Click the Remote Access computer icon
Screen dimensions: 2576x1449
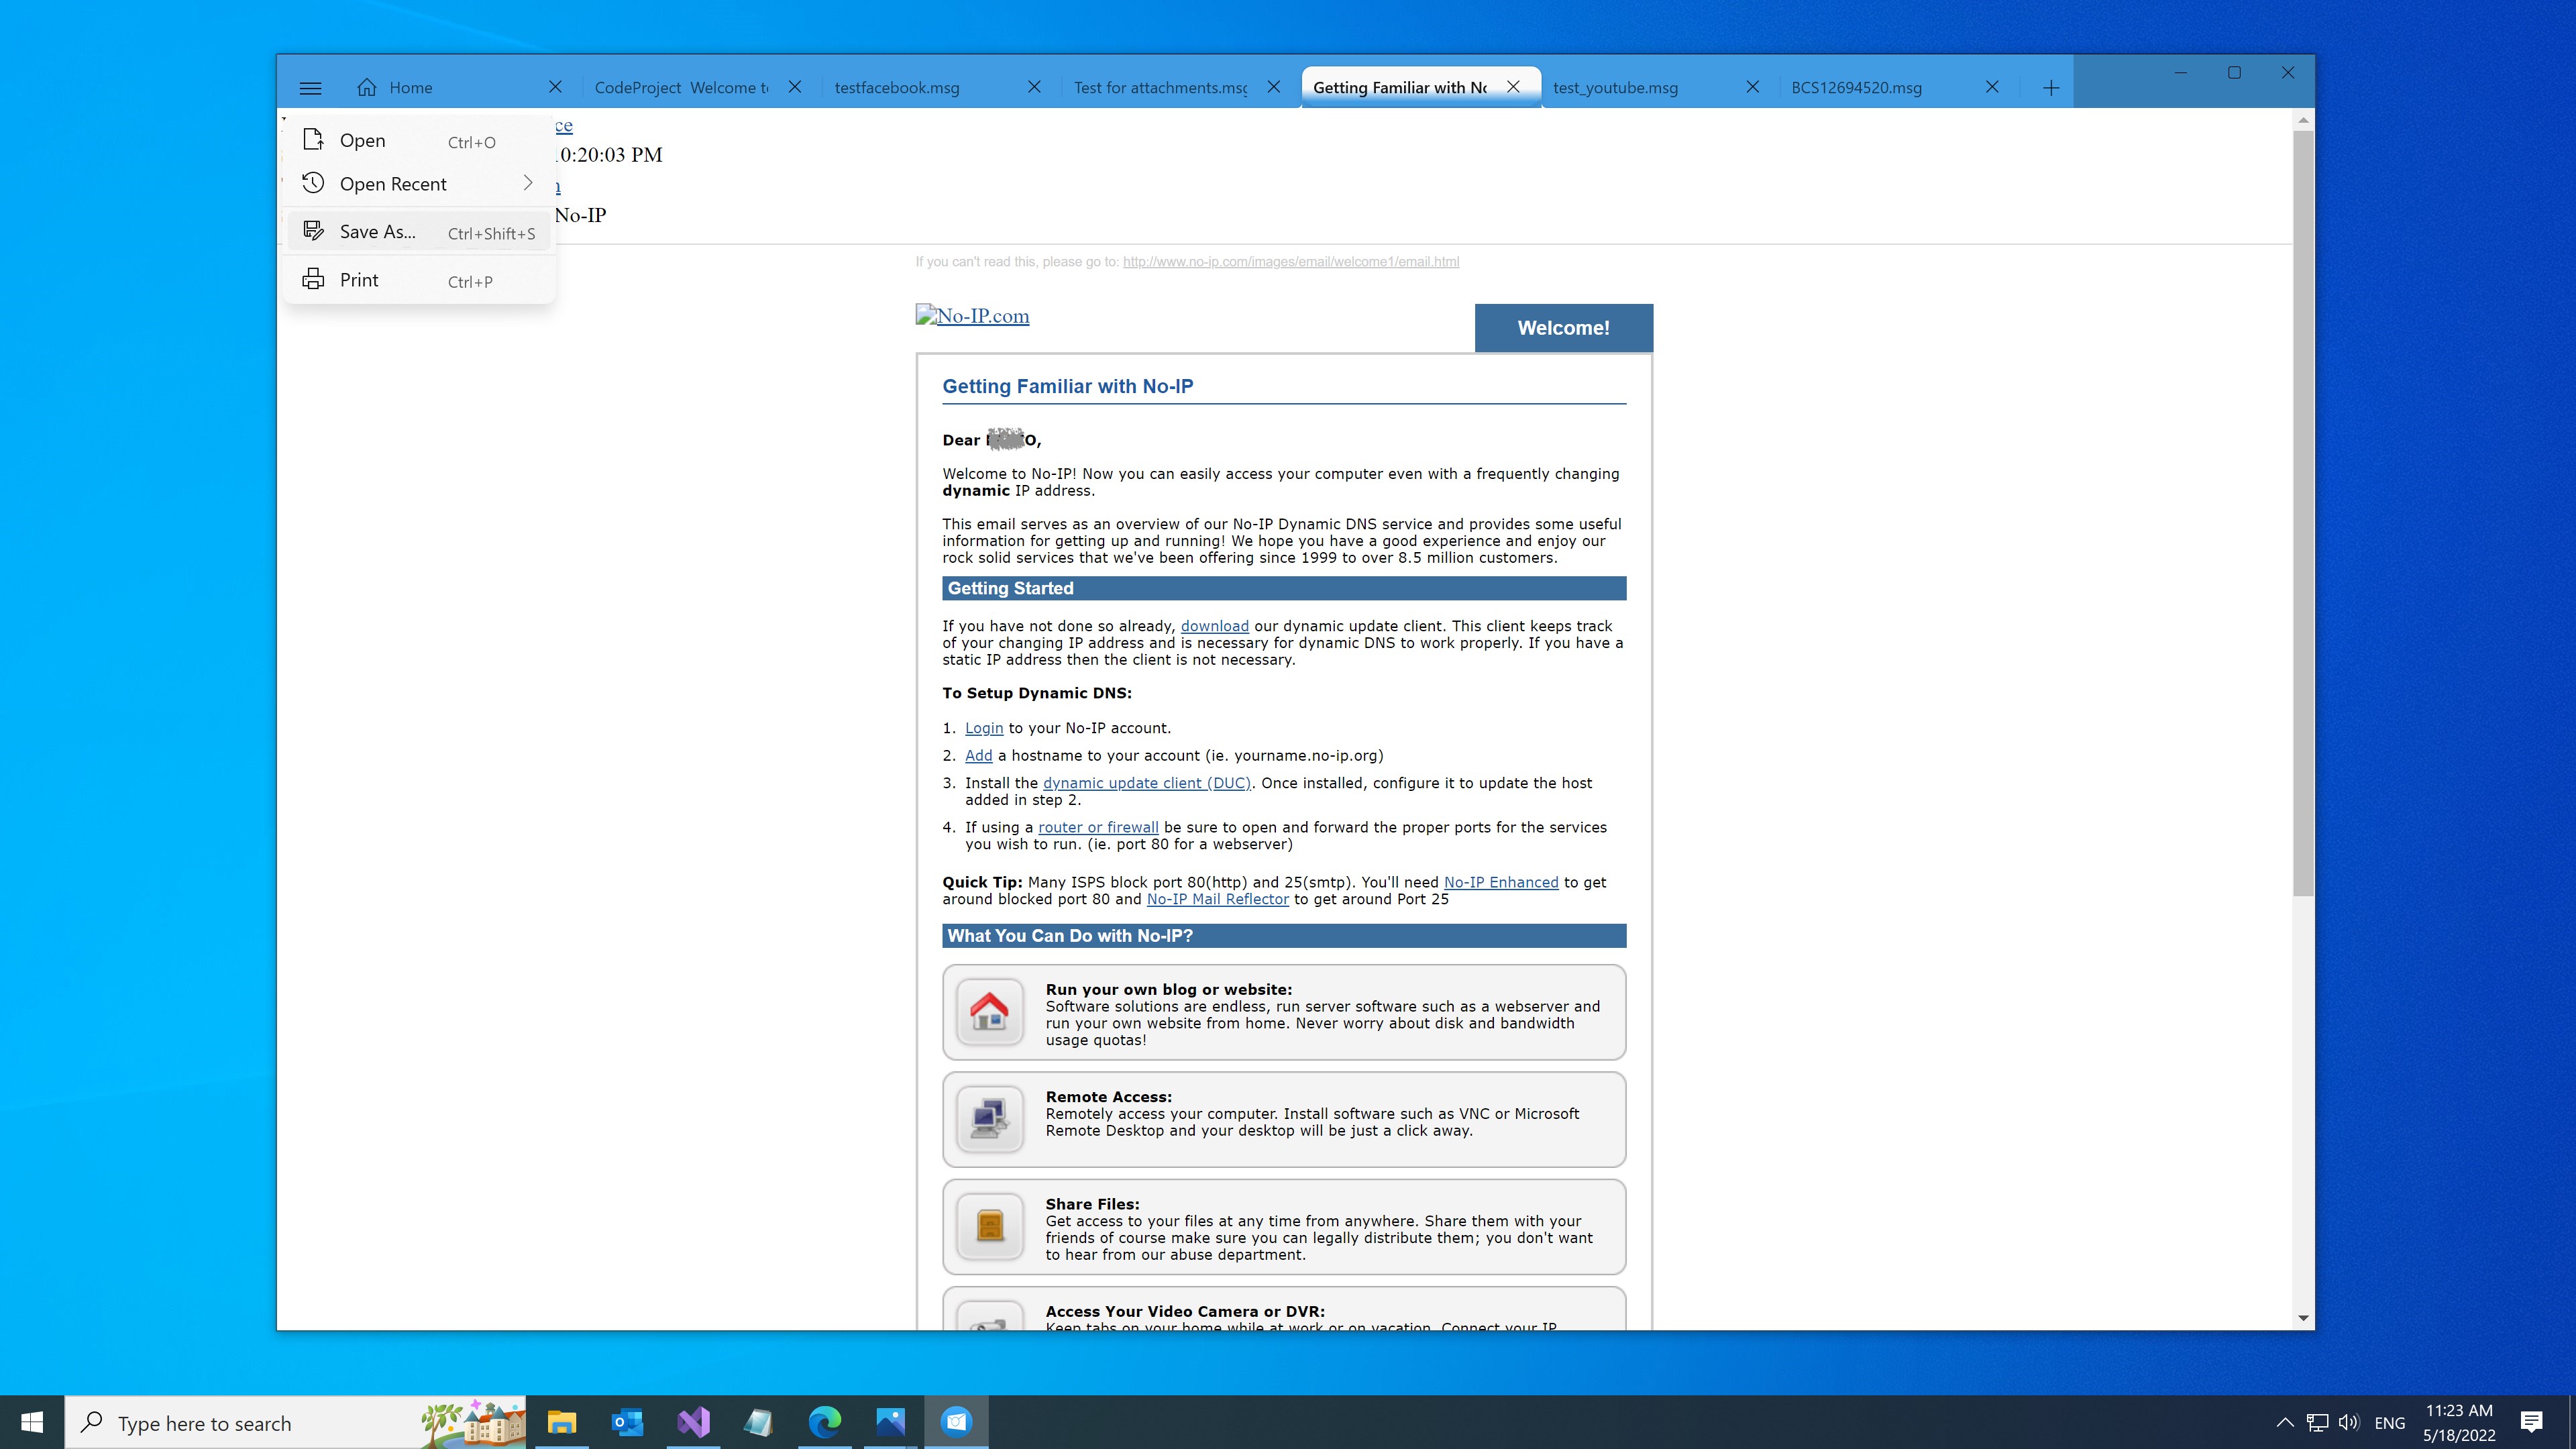(989, 1118)
